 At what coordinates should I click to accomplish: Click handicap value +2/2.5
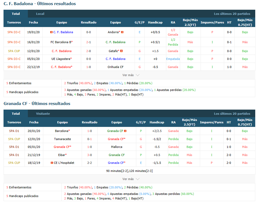click(157, 131)
